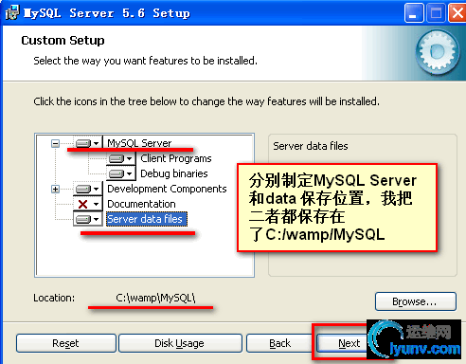This screenshot has width=466, height=364.
Task: Click the location path C:\wamp\MySQL\ text
Action: (x=155, y=298)
